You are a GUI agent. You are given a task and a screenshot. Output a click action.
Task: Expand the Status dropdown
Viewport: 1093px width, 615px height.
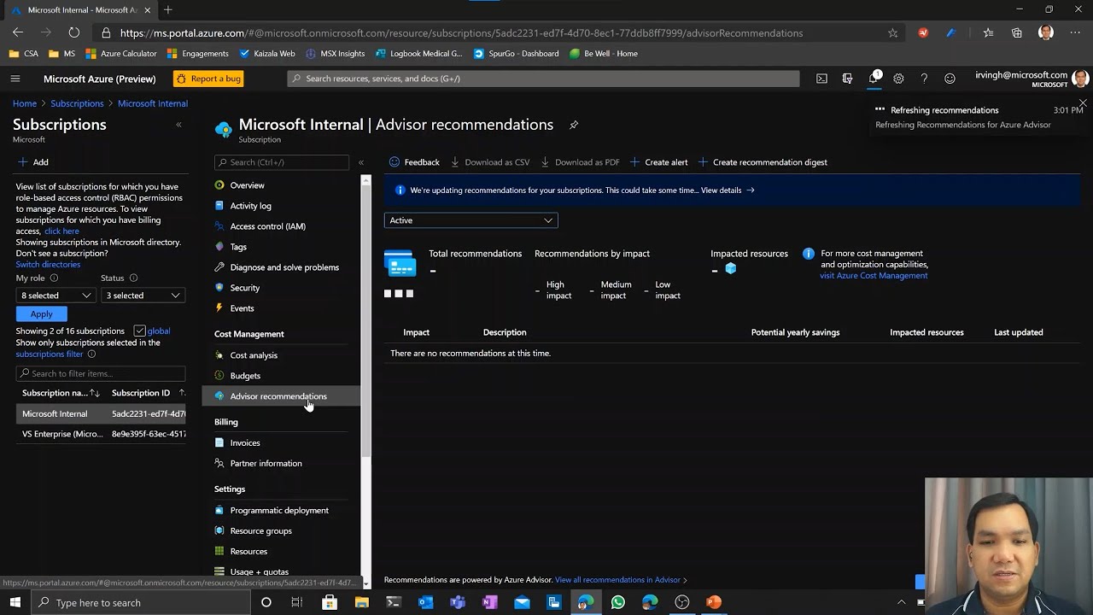(142, 296)
